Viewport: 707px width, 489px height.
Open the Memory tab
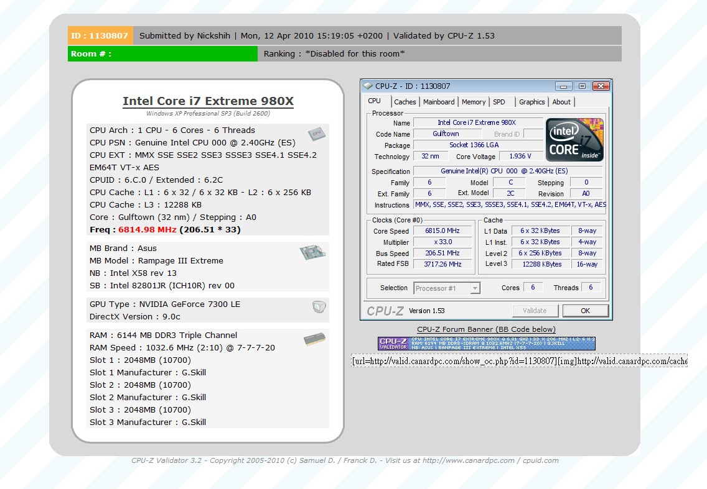coord(474,102)
